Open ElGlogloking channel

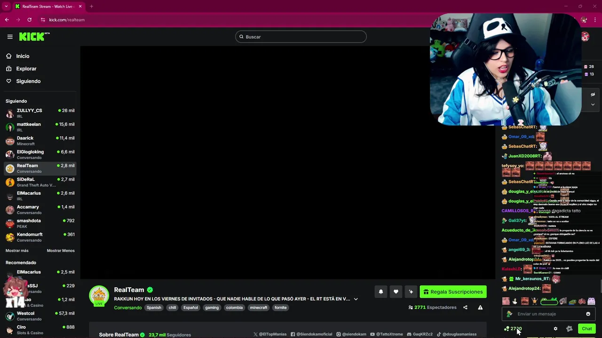point(40,154)
